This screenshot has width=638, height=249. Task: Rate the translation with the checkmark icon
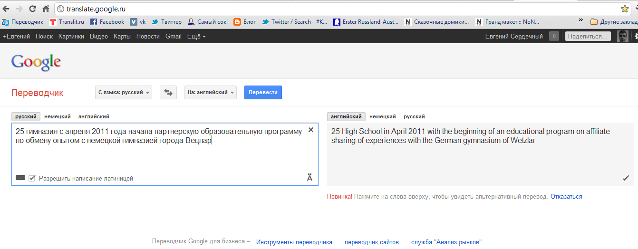(x=626, y=178)
